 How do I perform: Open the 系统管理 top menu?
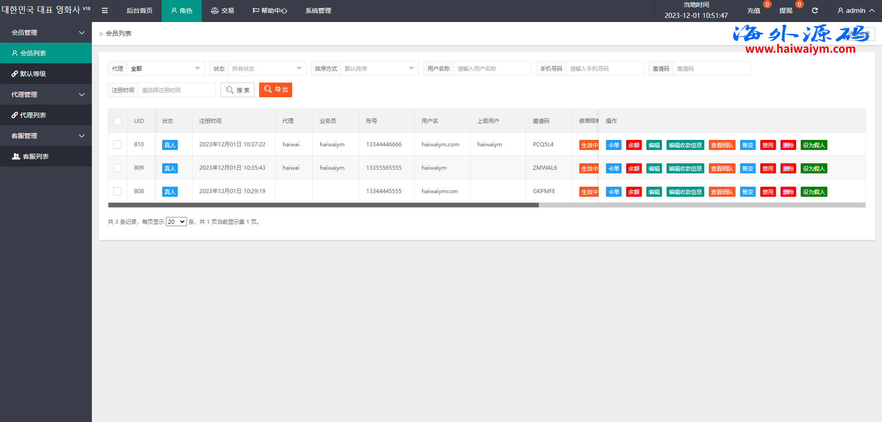coord(318,11)
